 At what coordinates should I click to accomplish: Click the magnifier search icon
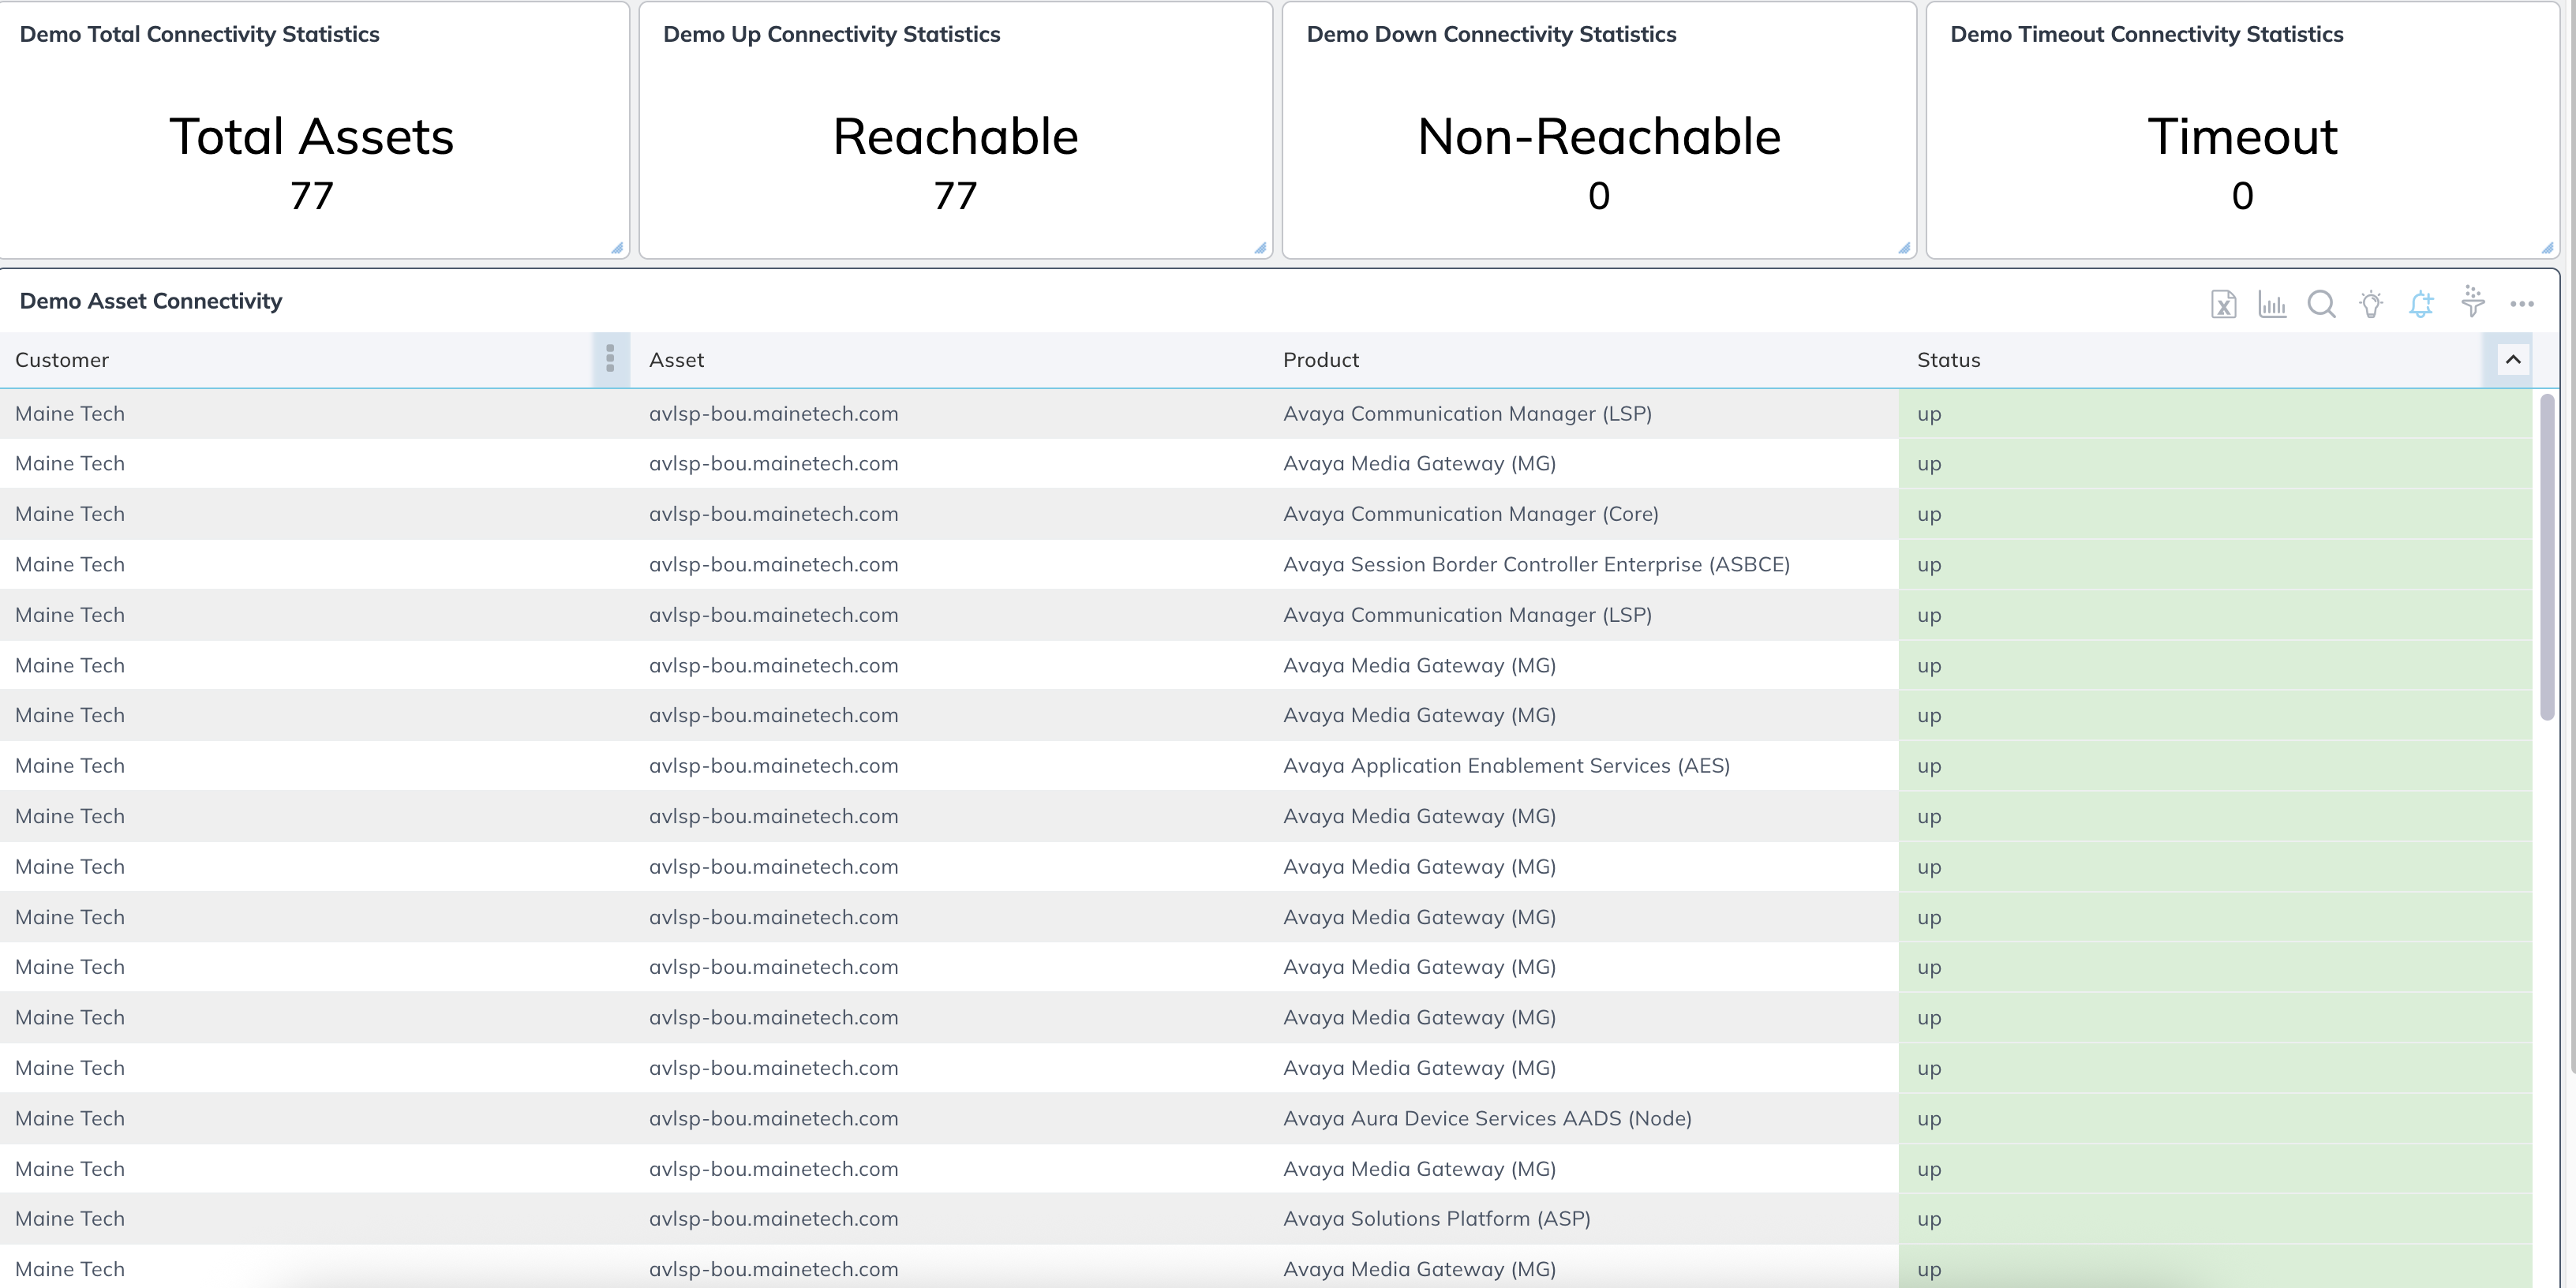[2321, 304]
